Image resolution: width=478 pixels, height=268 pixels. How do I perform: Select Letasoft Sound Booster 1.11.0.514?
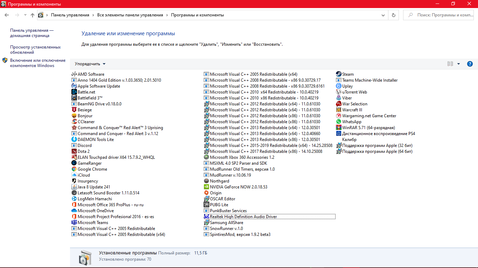pyautogui.click(x=105, y=193)
